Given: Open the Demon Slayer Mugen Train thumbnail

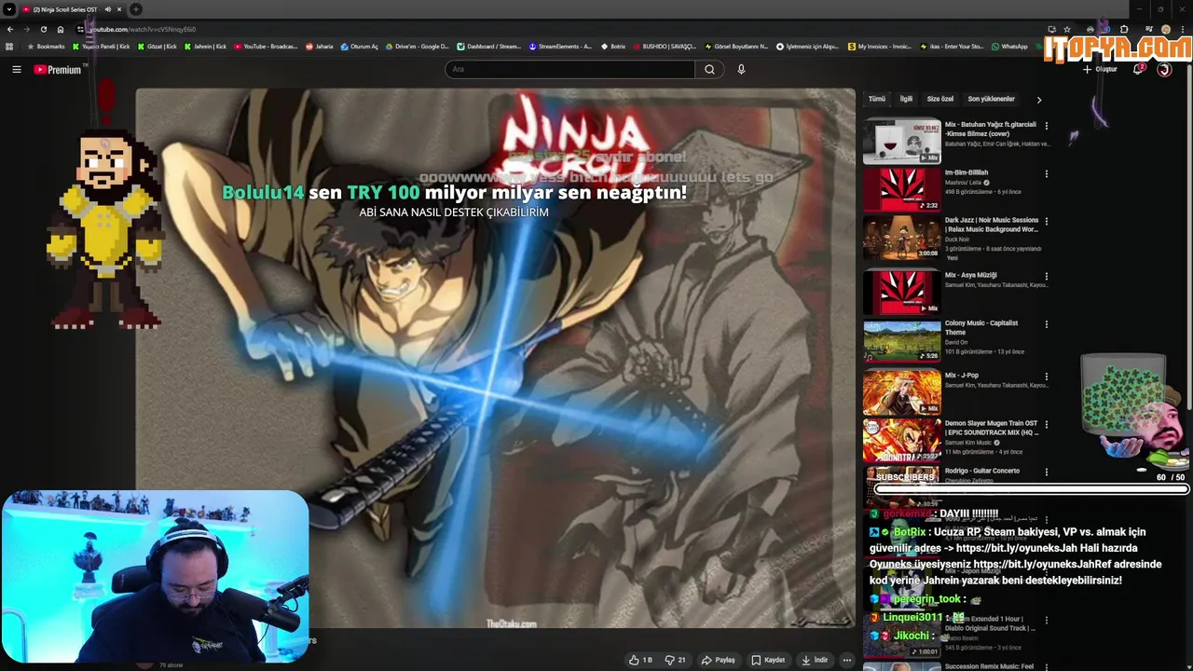Looking at the screenshot, I should [x=901, y=440].
